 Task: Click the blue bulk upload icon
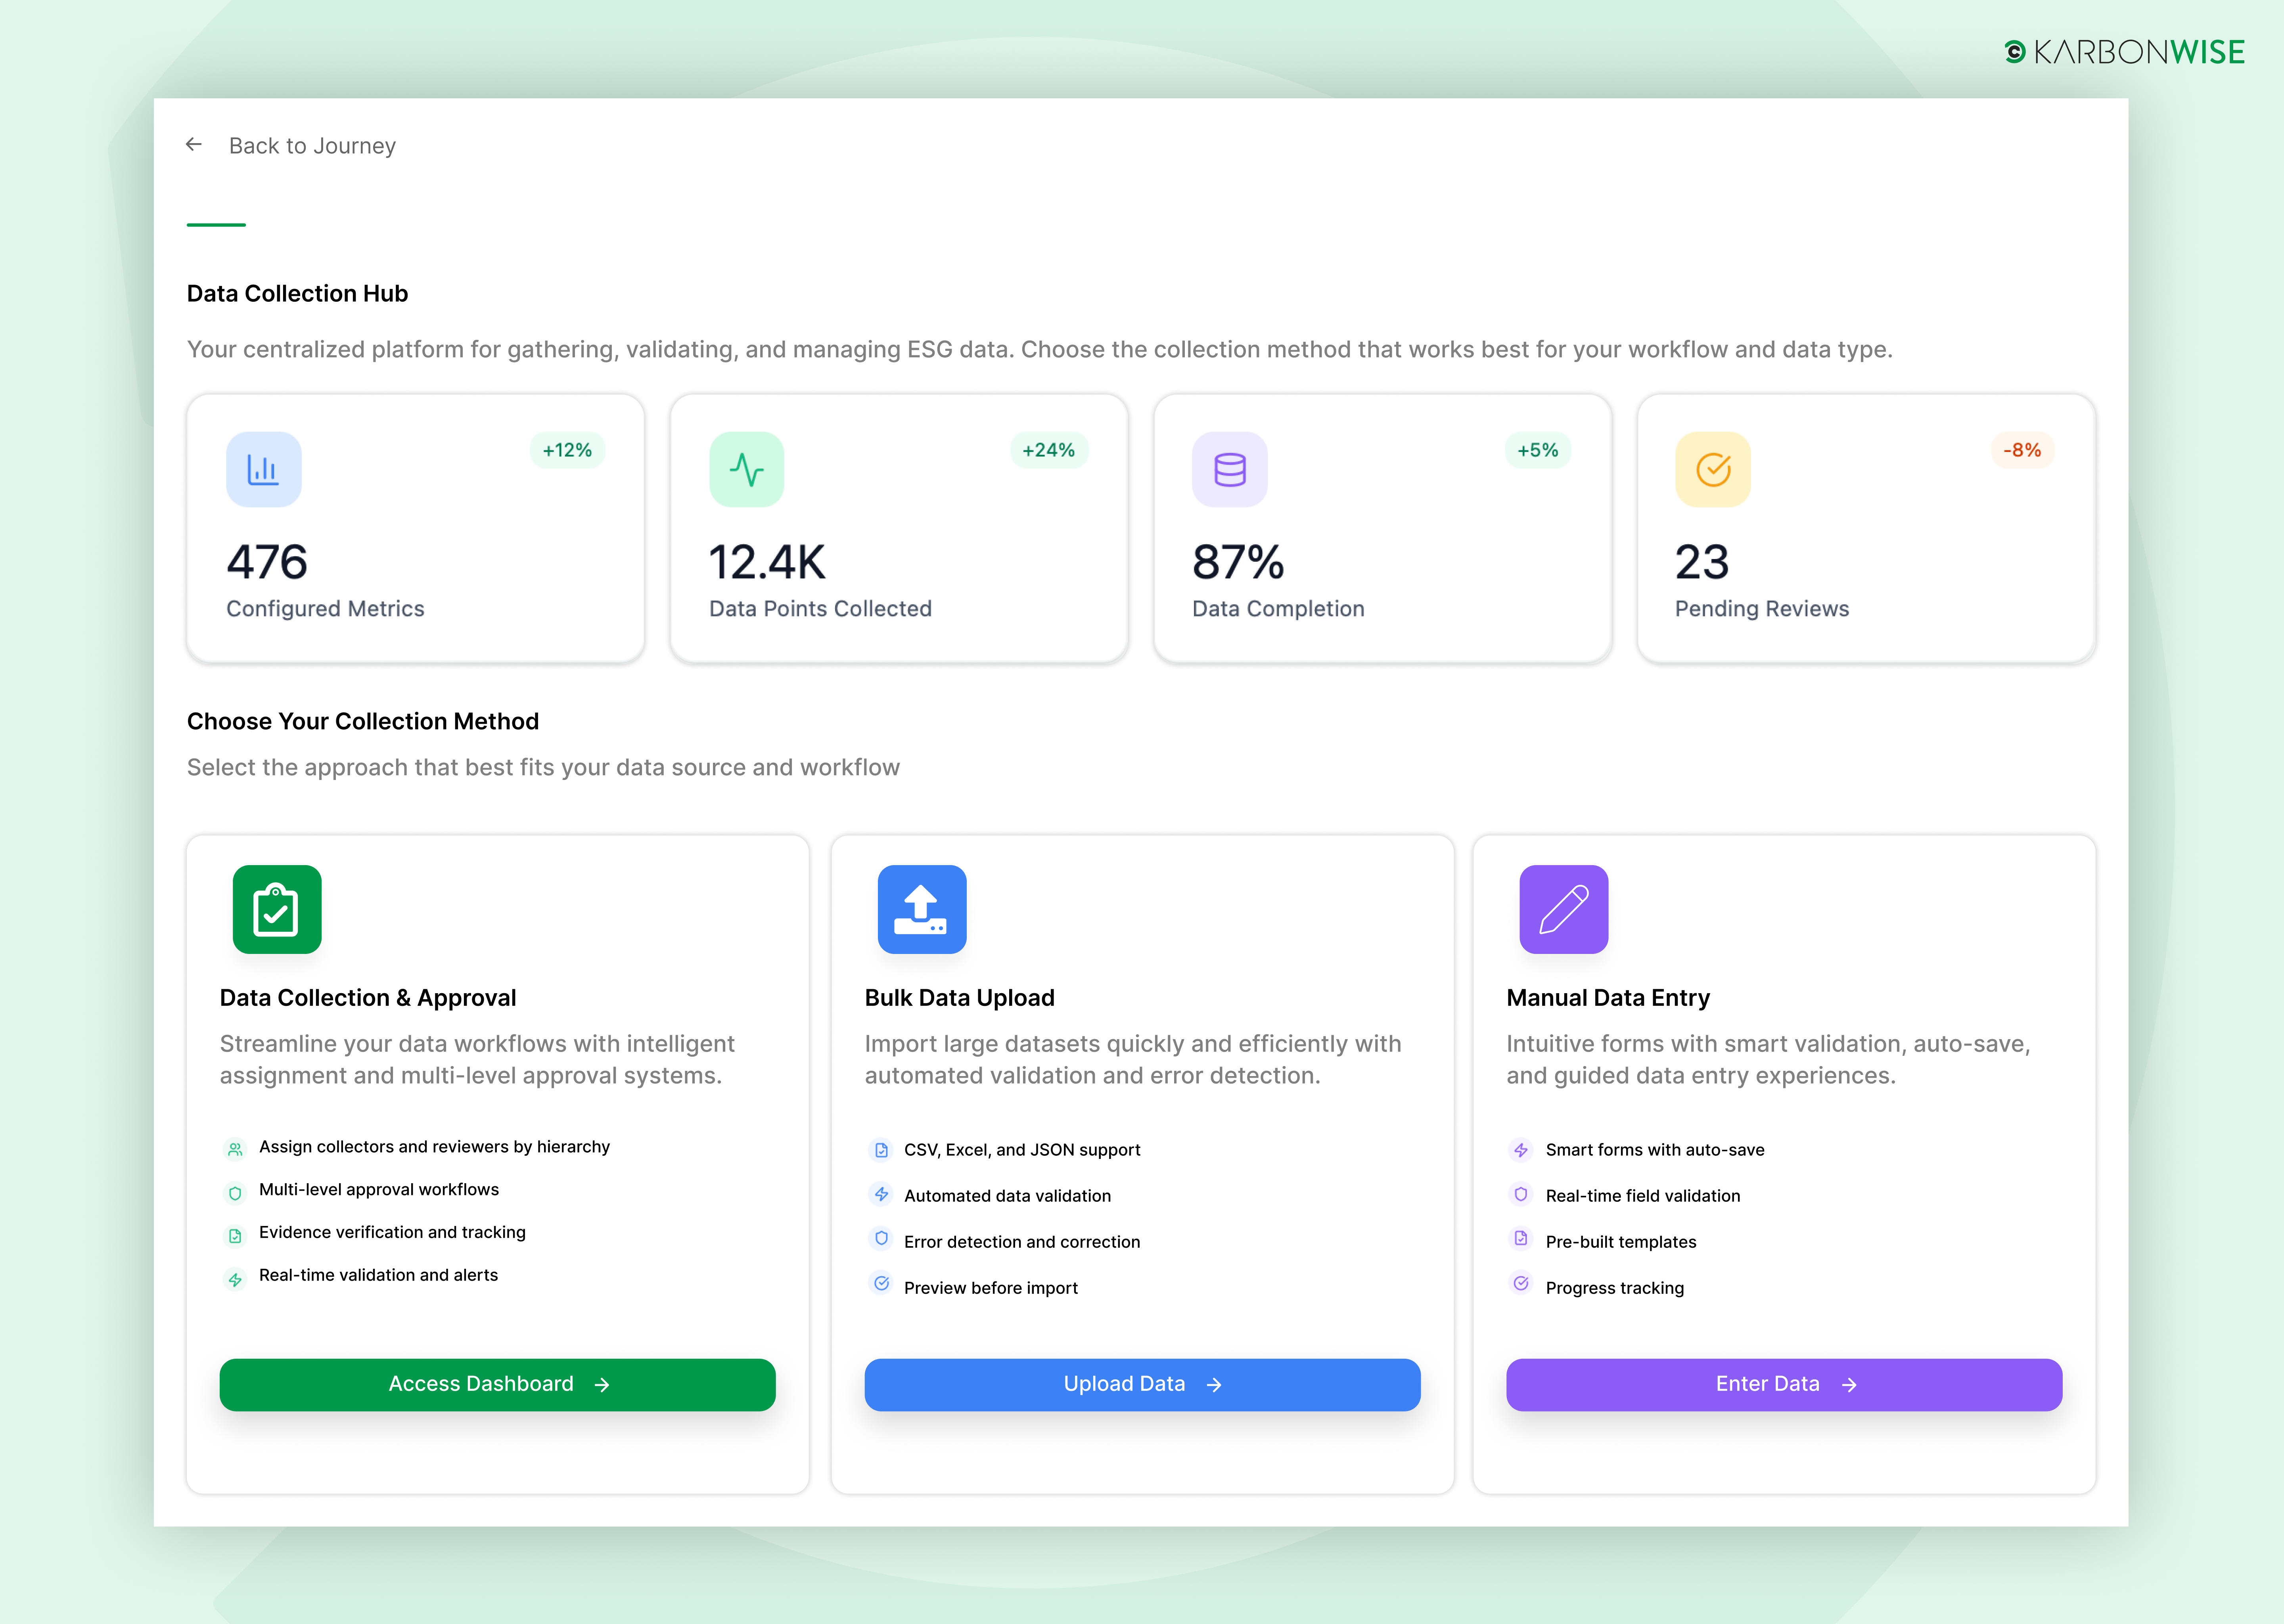(921, 909)
